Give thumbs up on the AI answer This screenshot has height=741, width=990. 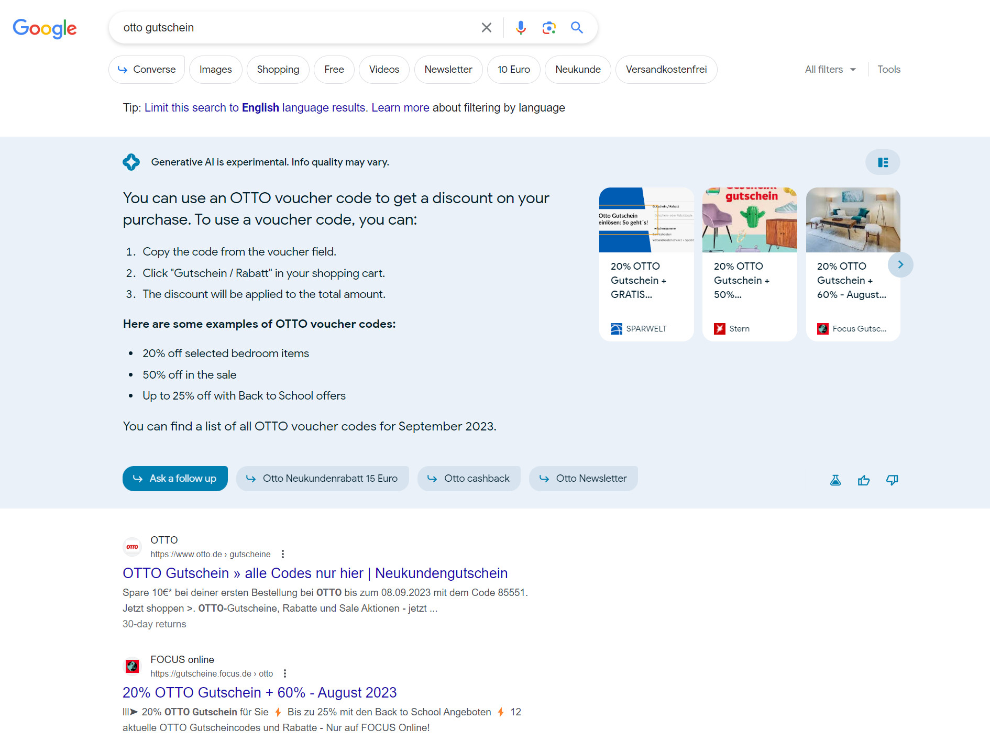pos(864,480)
